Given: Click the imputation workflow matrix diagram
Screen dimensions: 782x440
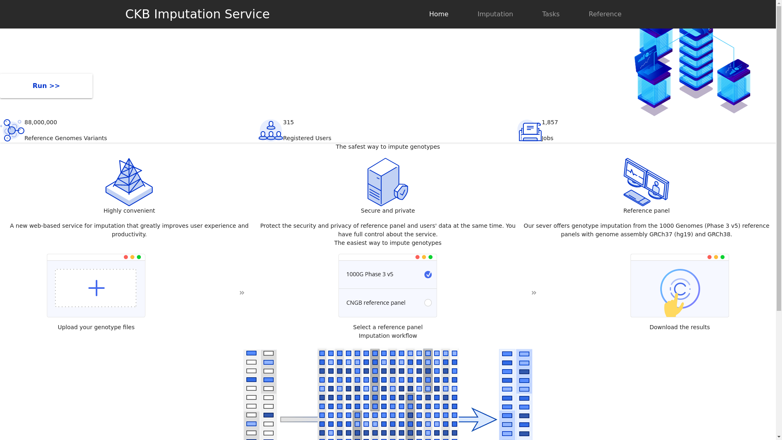Looking at the screenshot, I should pos(388,394).
